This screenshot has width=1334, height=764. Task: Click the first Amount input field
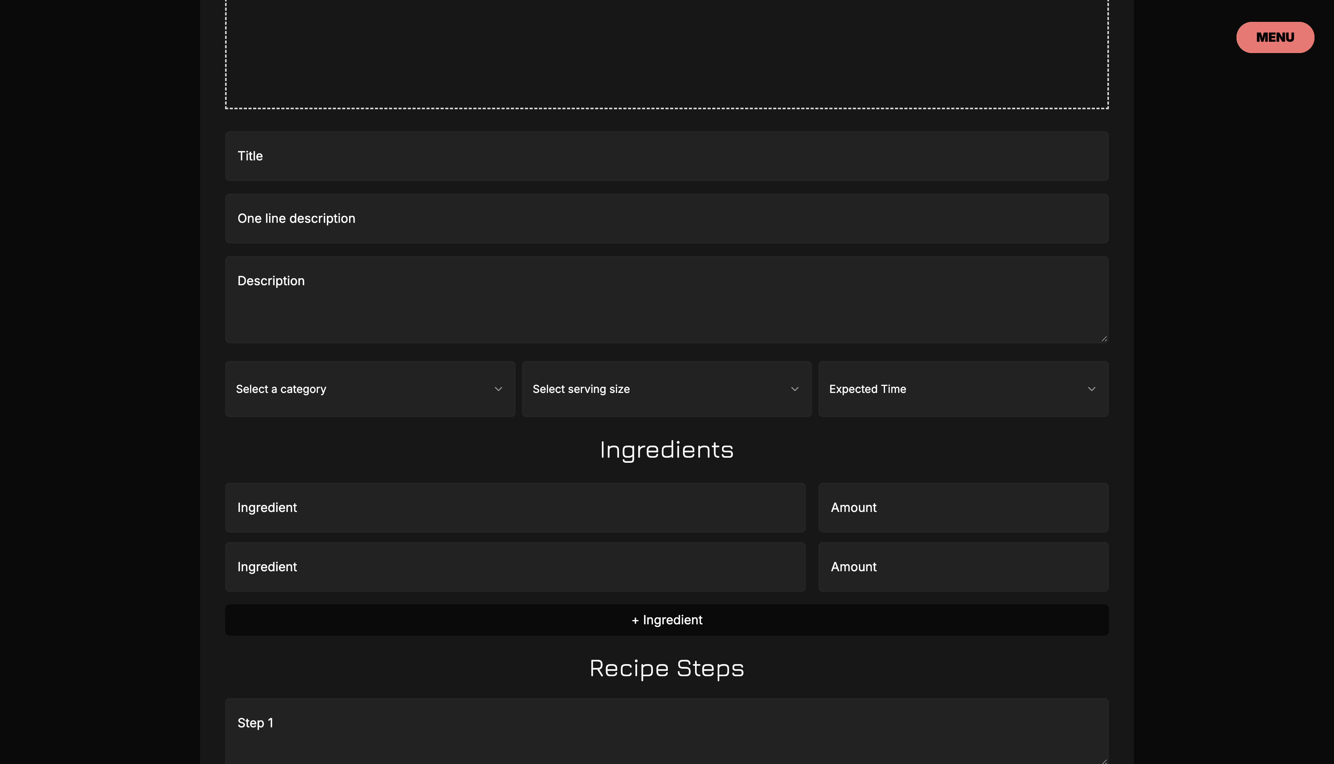click(x=963, y=507)
